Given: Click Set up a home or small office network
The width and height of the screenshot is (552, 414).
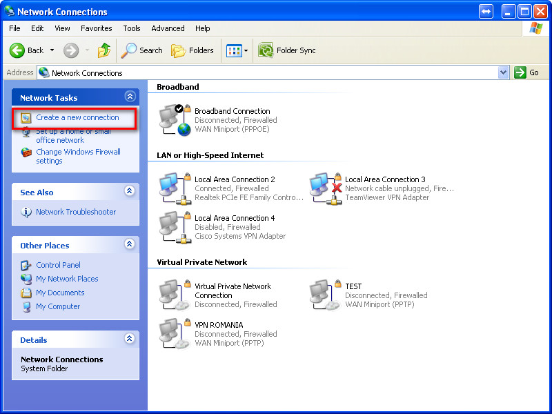Looking at the screenshot, I should tap(73, 135).
